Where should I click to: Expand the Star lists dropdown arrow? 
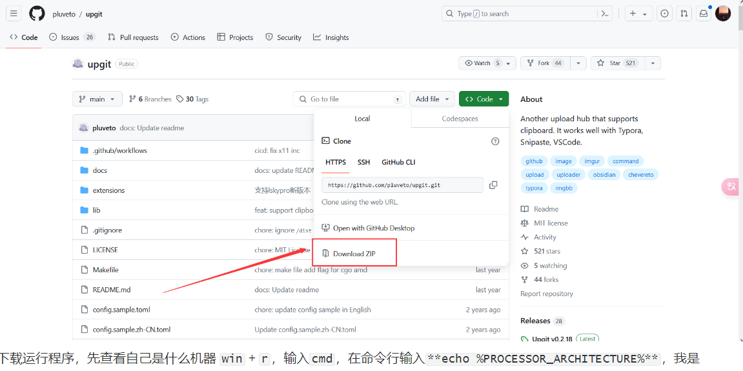pyautogui.click(x=653, y=63)
